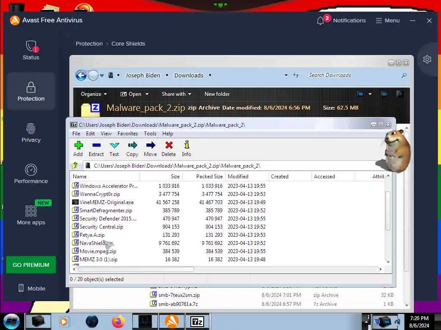Click the Move icon in 7-Zip toolbar
The image size is (441, 330).
pos(150,145)
